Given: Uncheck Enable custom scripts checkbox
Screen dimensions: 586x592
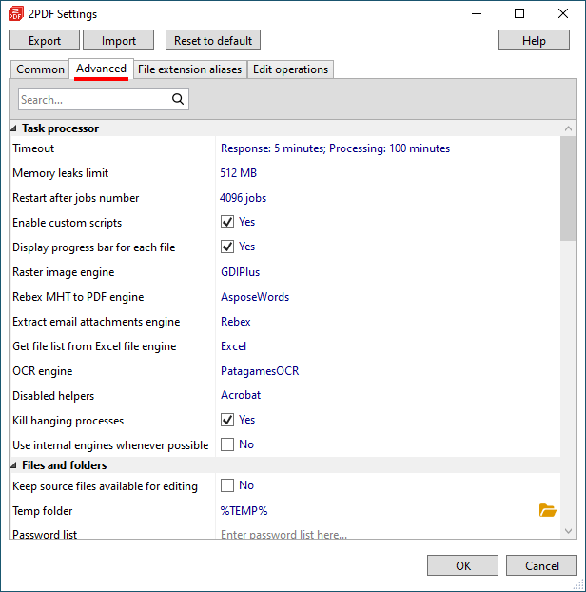Looking at the screenshot, I should (227, 222).
